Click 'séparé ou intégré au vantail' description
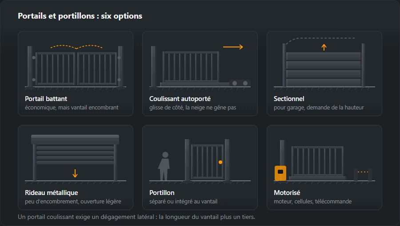The height and width of the screenshot is (226, 400). point(184,202)
